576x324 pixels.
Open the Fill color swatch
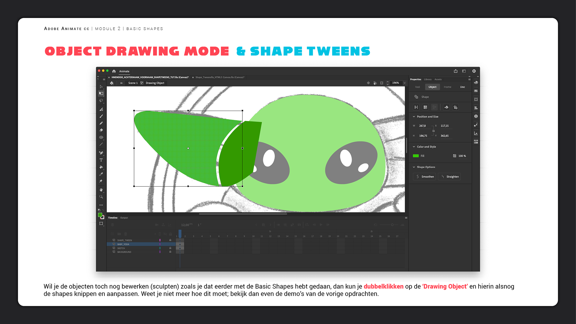tap(416, 156)
